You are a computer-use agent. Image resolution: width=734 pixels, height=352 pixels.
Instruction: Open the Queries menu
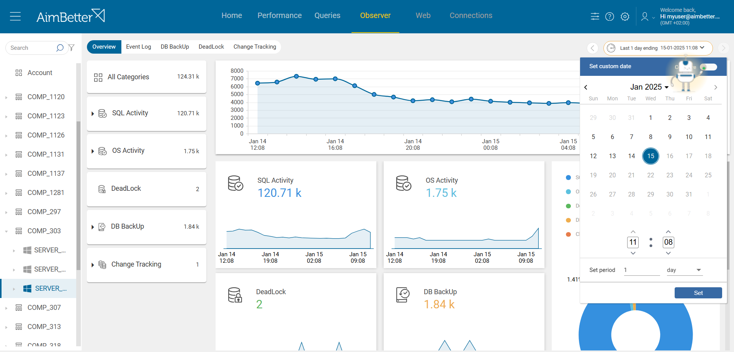pos(327,16)
